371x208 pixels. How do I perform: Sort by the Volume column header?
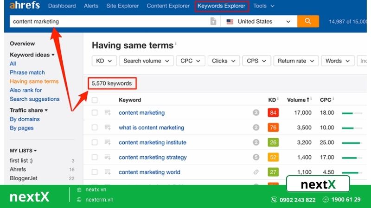(x=298, y=100)
